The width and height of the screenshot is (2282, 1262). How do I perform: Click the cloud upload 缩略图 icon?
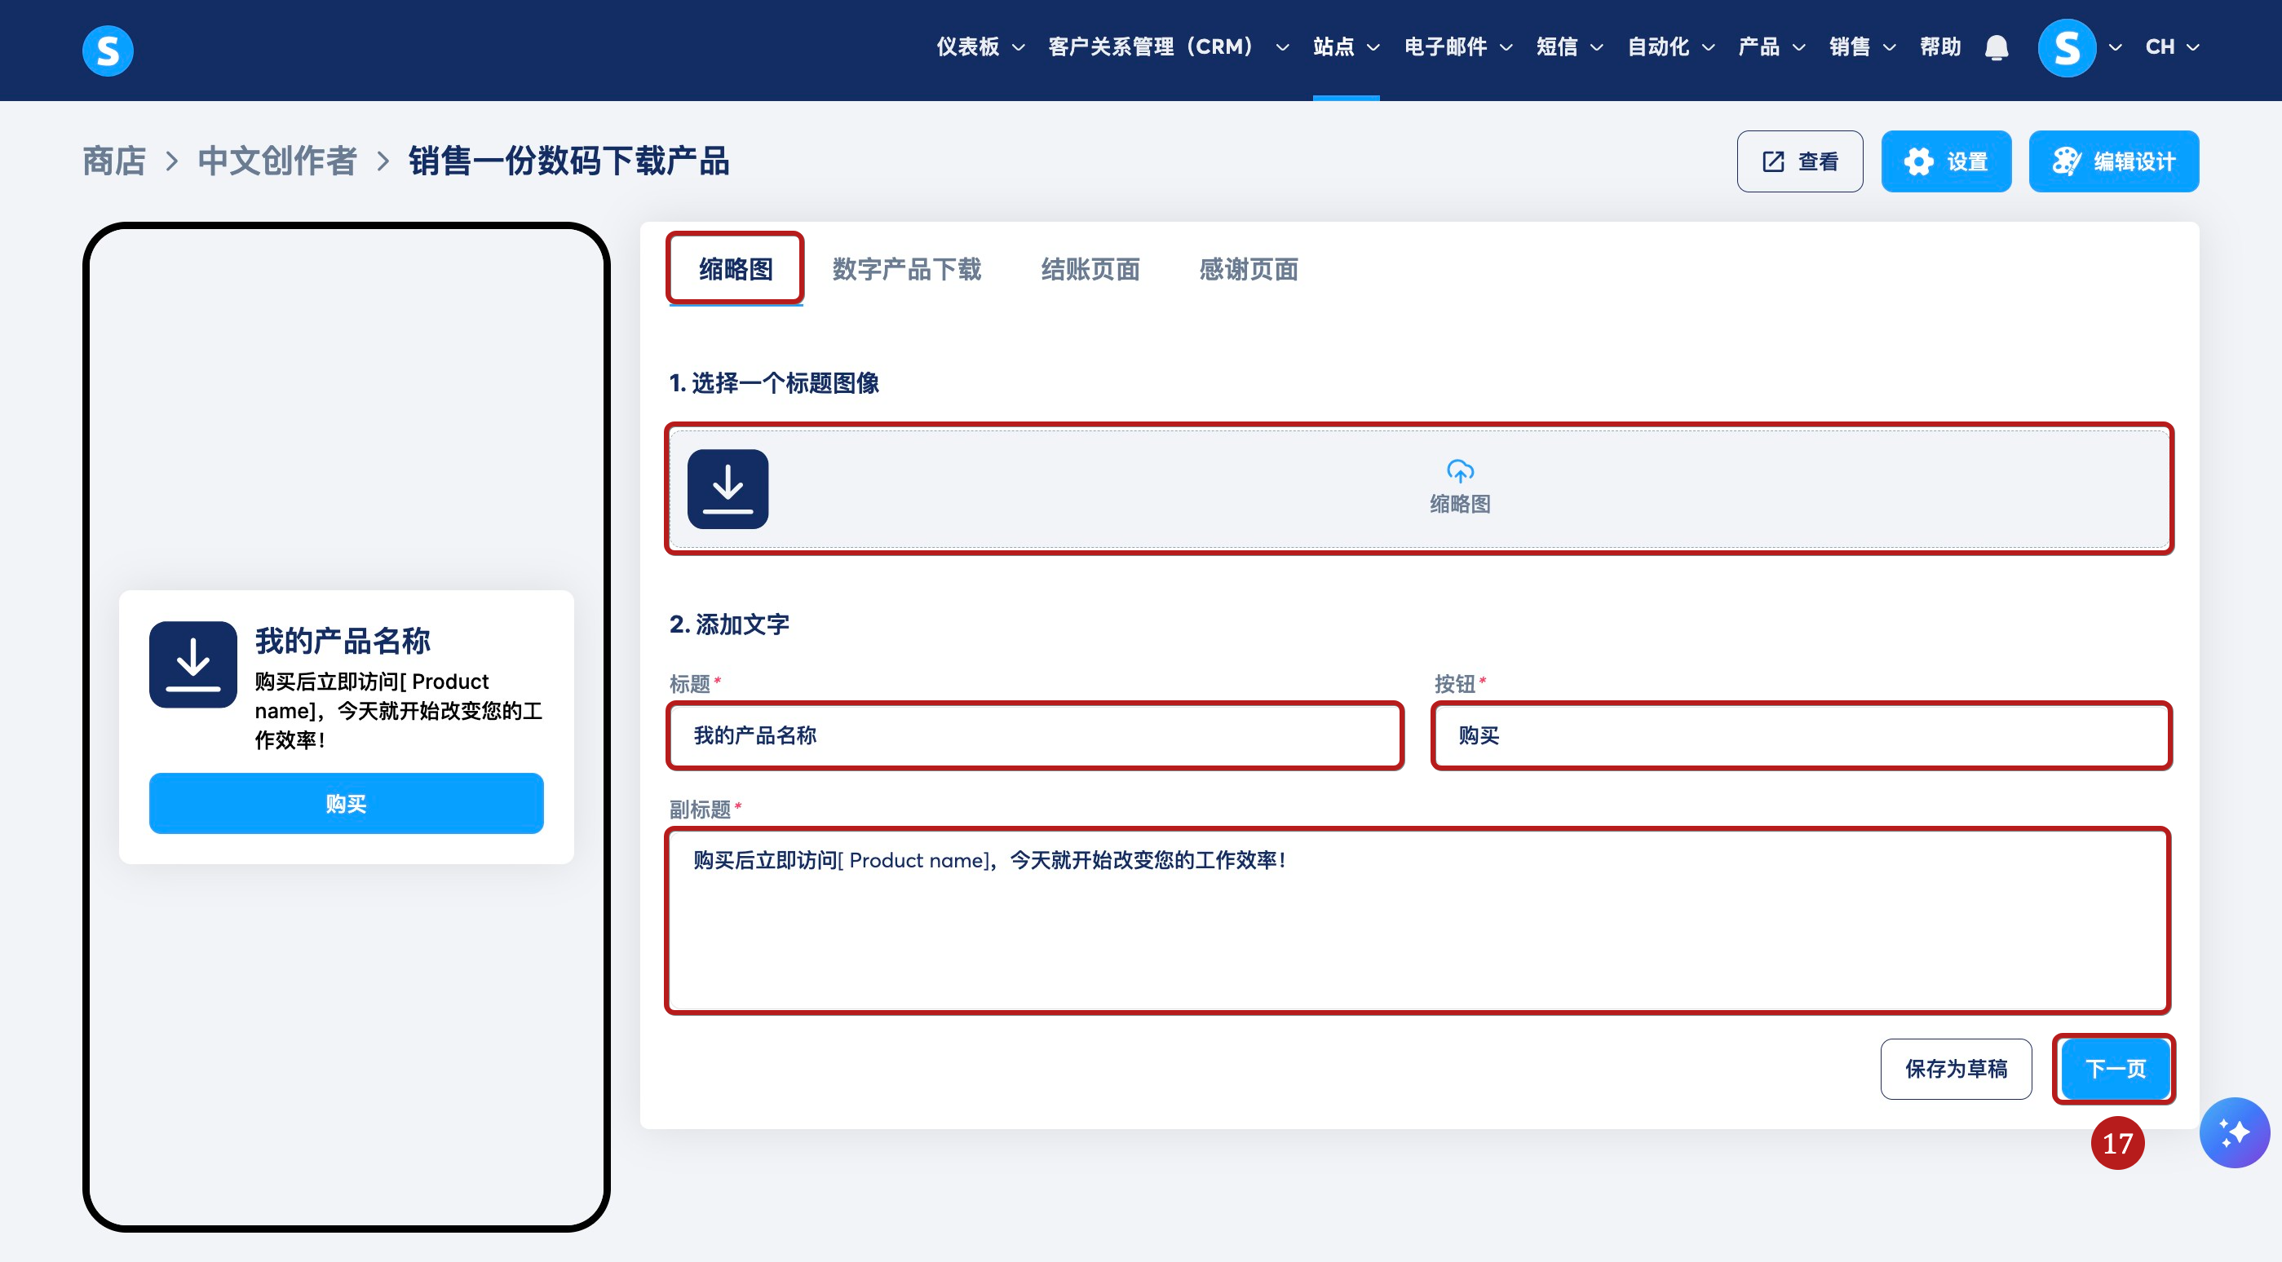pyautogui.click(x=1459, y=471)
